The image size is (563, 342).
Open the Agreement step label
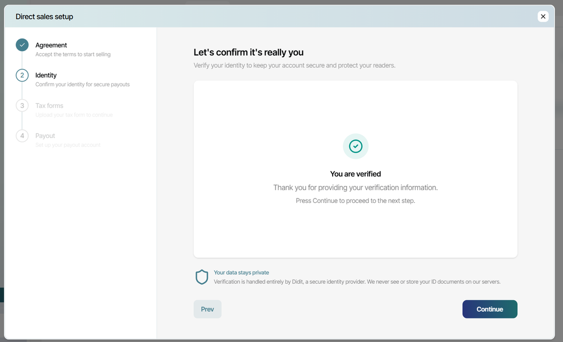tap(51, 45)
